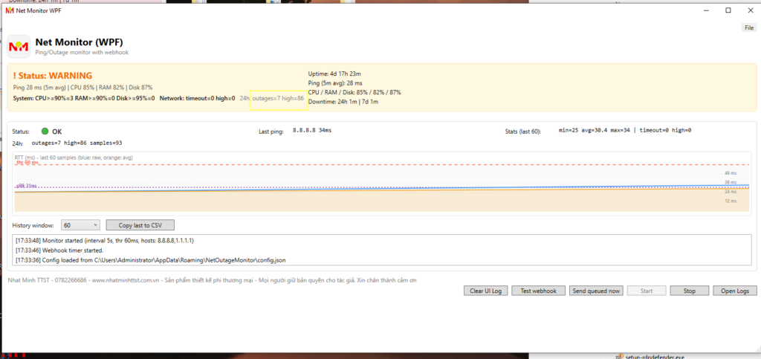Maximize the Net Monitor window
Viewport: 761px width, 359px height.
pos(728,10)
